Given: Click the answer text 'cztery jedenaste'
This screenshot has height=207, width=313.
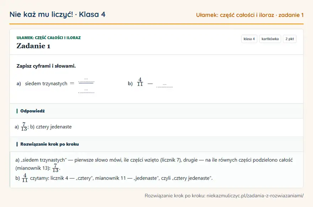Looking at the screenshot, I should click(x=54, y=127).
